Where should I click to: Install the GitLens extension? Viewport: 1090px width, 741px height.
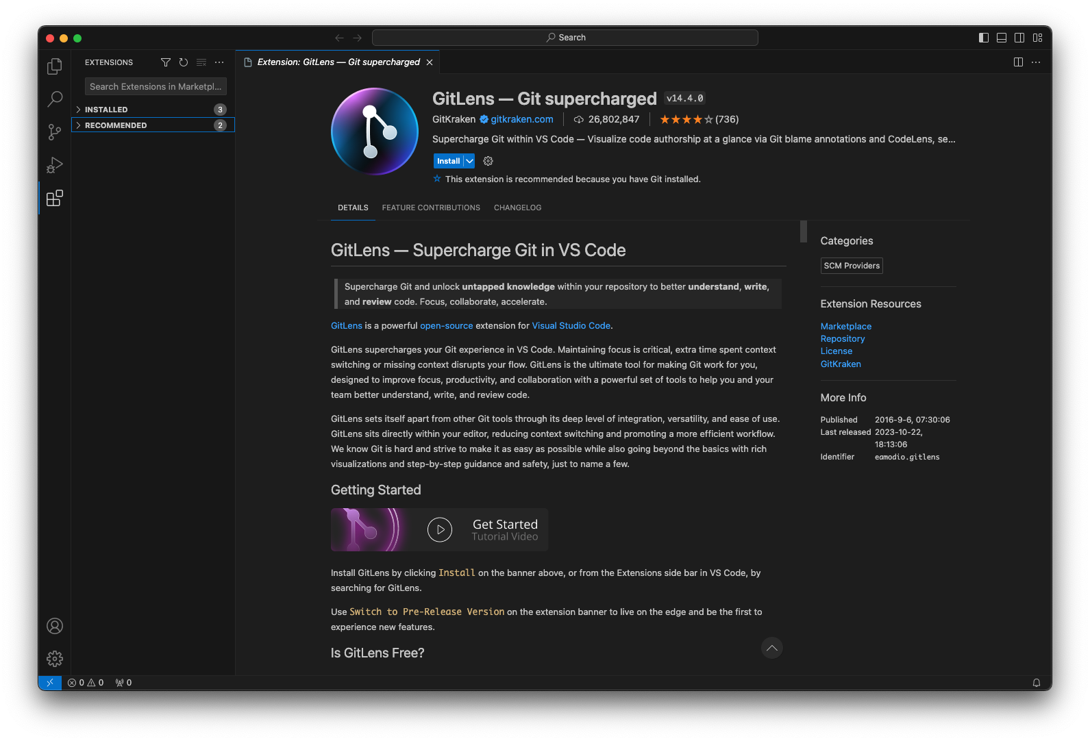449,161
